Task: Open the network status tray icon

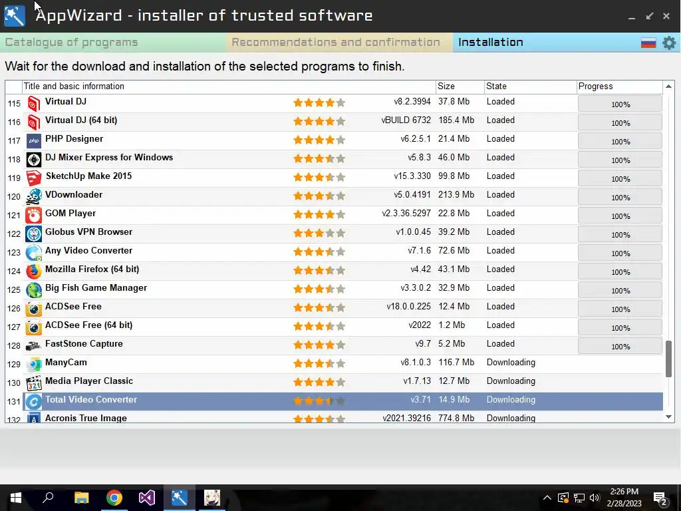Action: tap(579, 498)
